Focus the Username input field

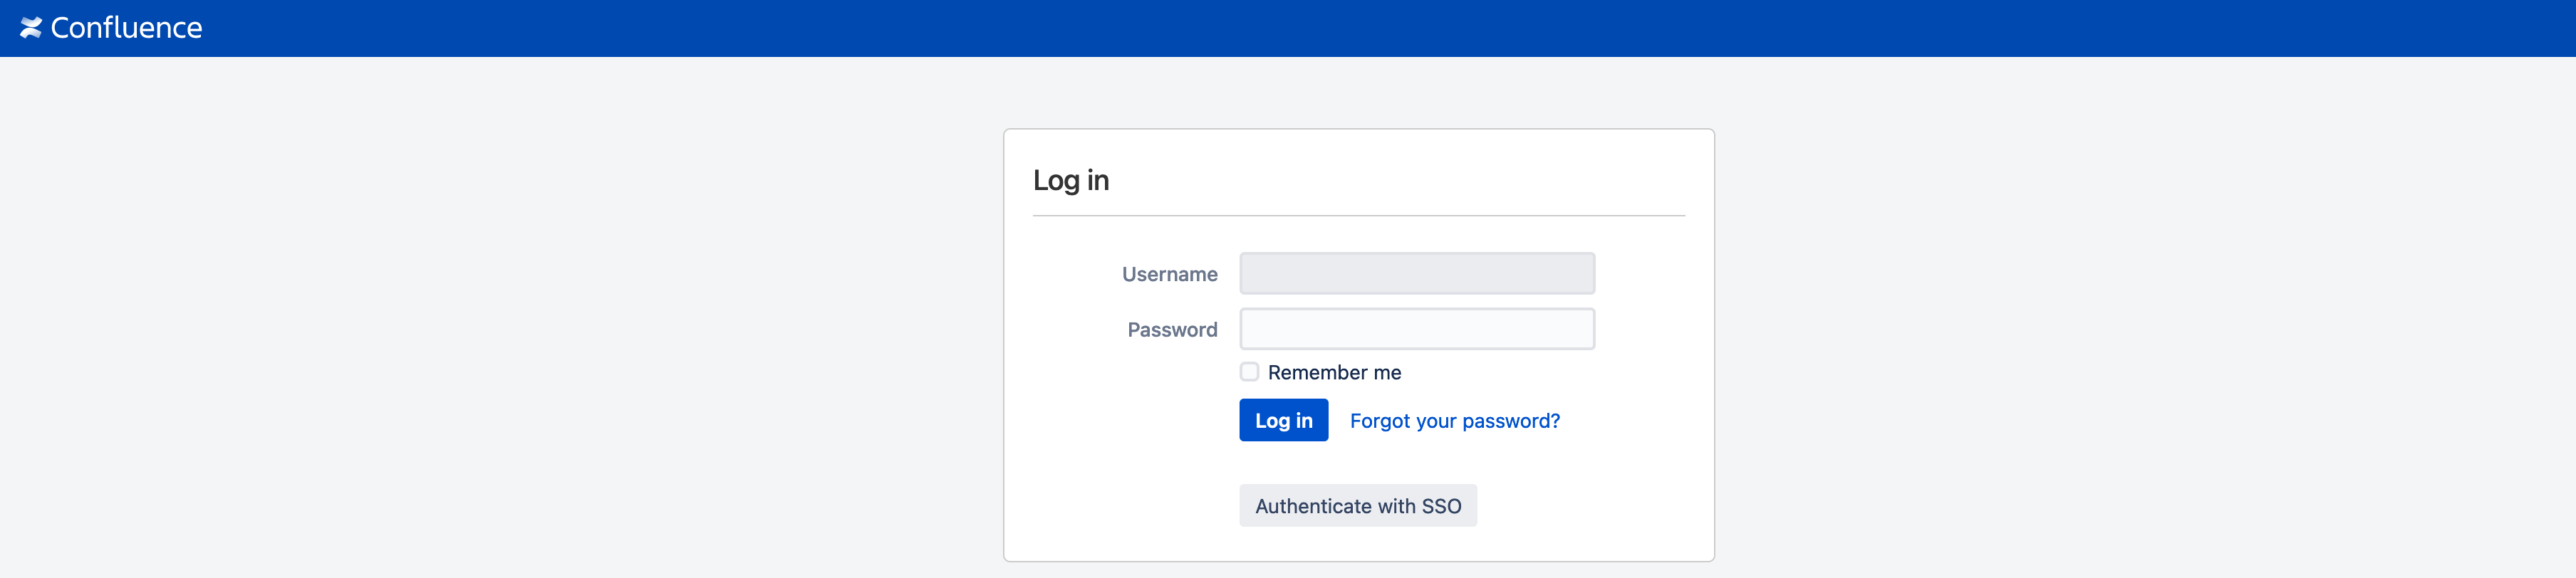[x=1416, y=273]
